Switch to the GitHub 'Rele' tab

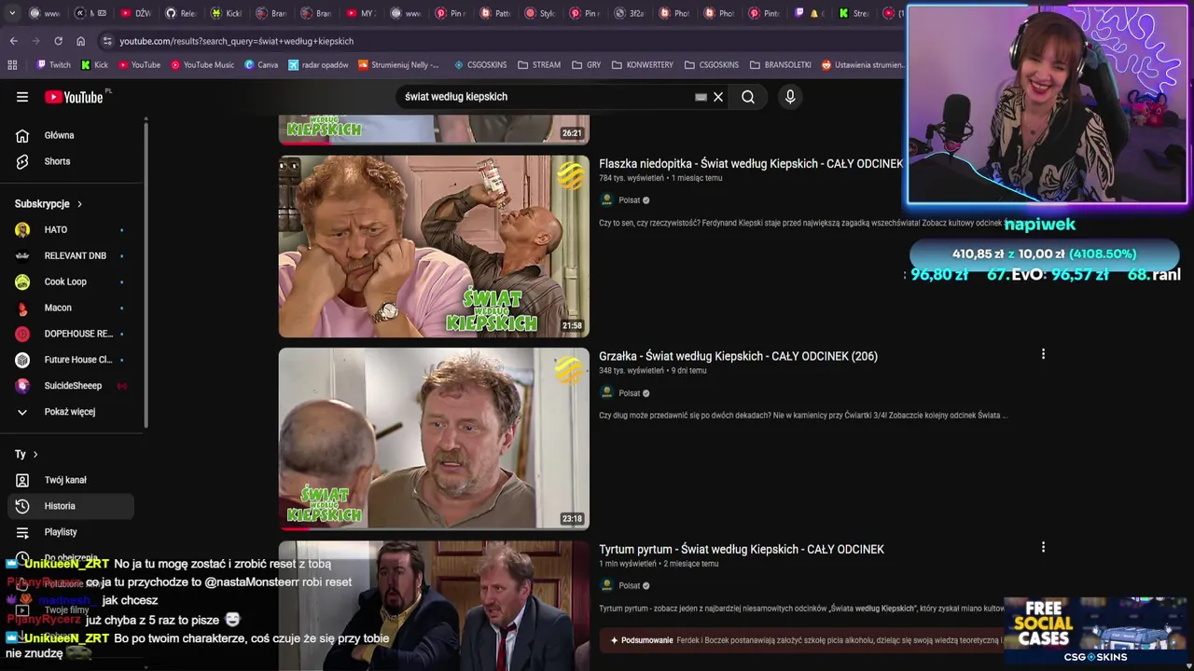point(181,13)
